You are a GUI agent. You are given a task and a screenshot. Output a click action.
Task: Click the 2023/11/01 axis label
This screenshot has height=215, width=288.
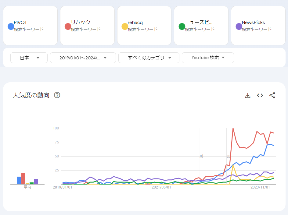pyautogui.click(x=260, y=187)
